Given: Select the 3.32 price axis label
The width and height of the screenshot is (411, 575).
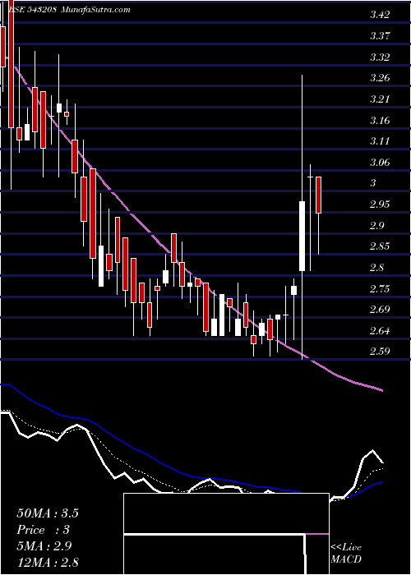Looking at the screenshot, I should click(380, 57).
